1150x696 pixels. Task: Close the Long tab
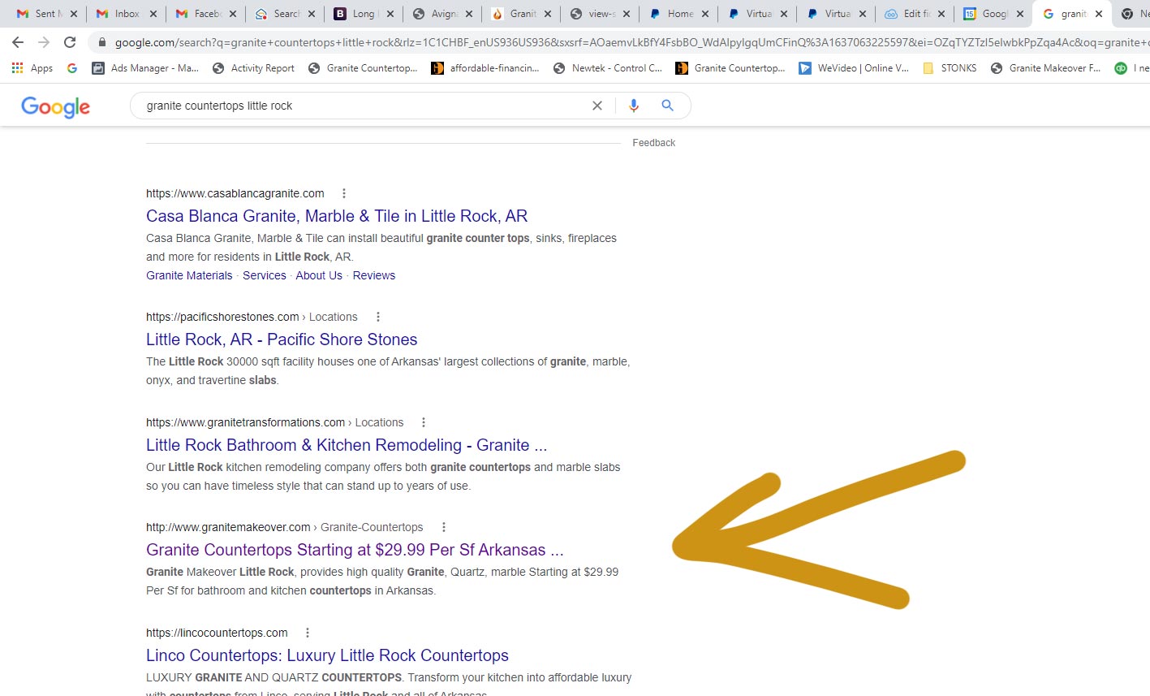pyautogui.click(x=390, y=14)
